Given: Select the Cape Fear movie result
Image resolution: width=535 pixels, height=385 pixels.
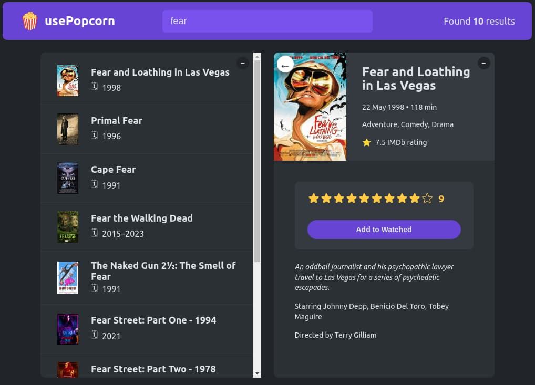Looking at the screenshot, I should (x=147, y=178).
